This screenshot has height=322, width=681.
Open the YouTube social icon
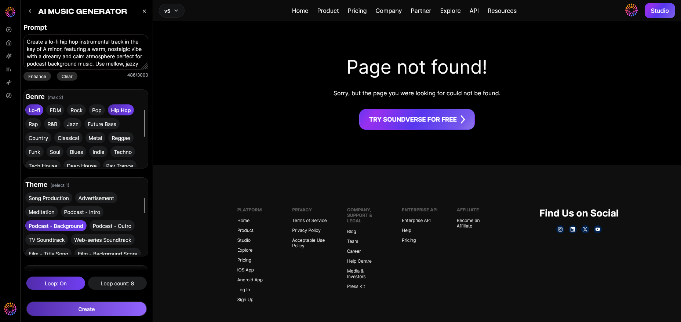click(x=598, y=229)
